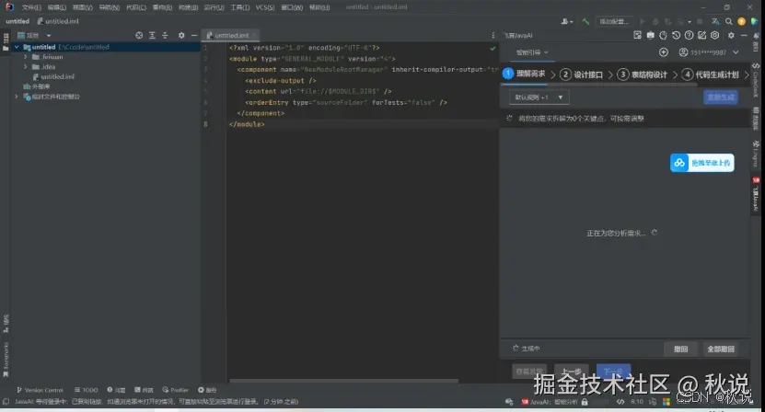Click the undo all button
The image size is (765, 412).
tap(721, 349)
